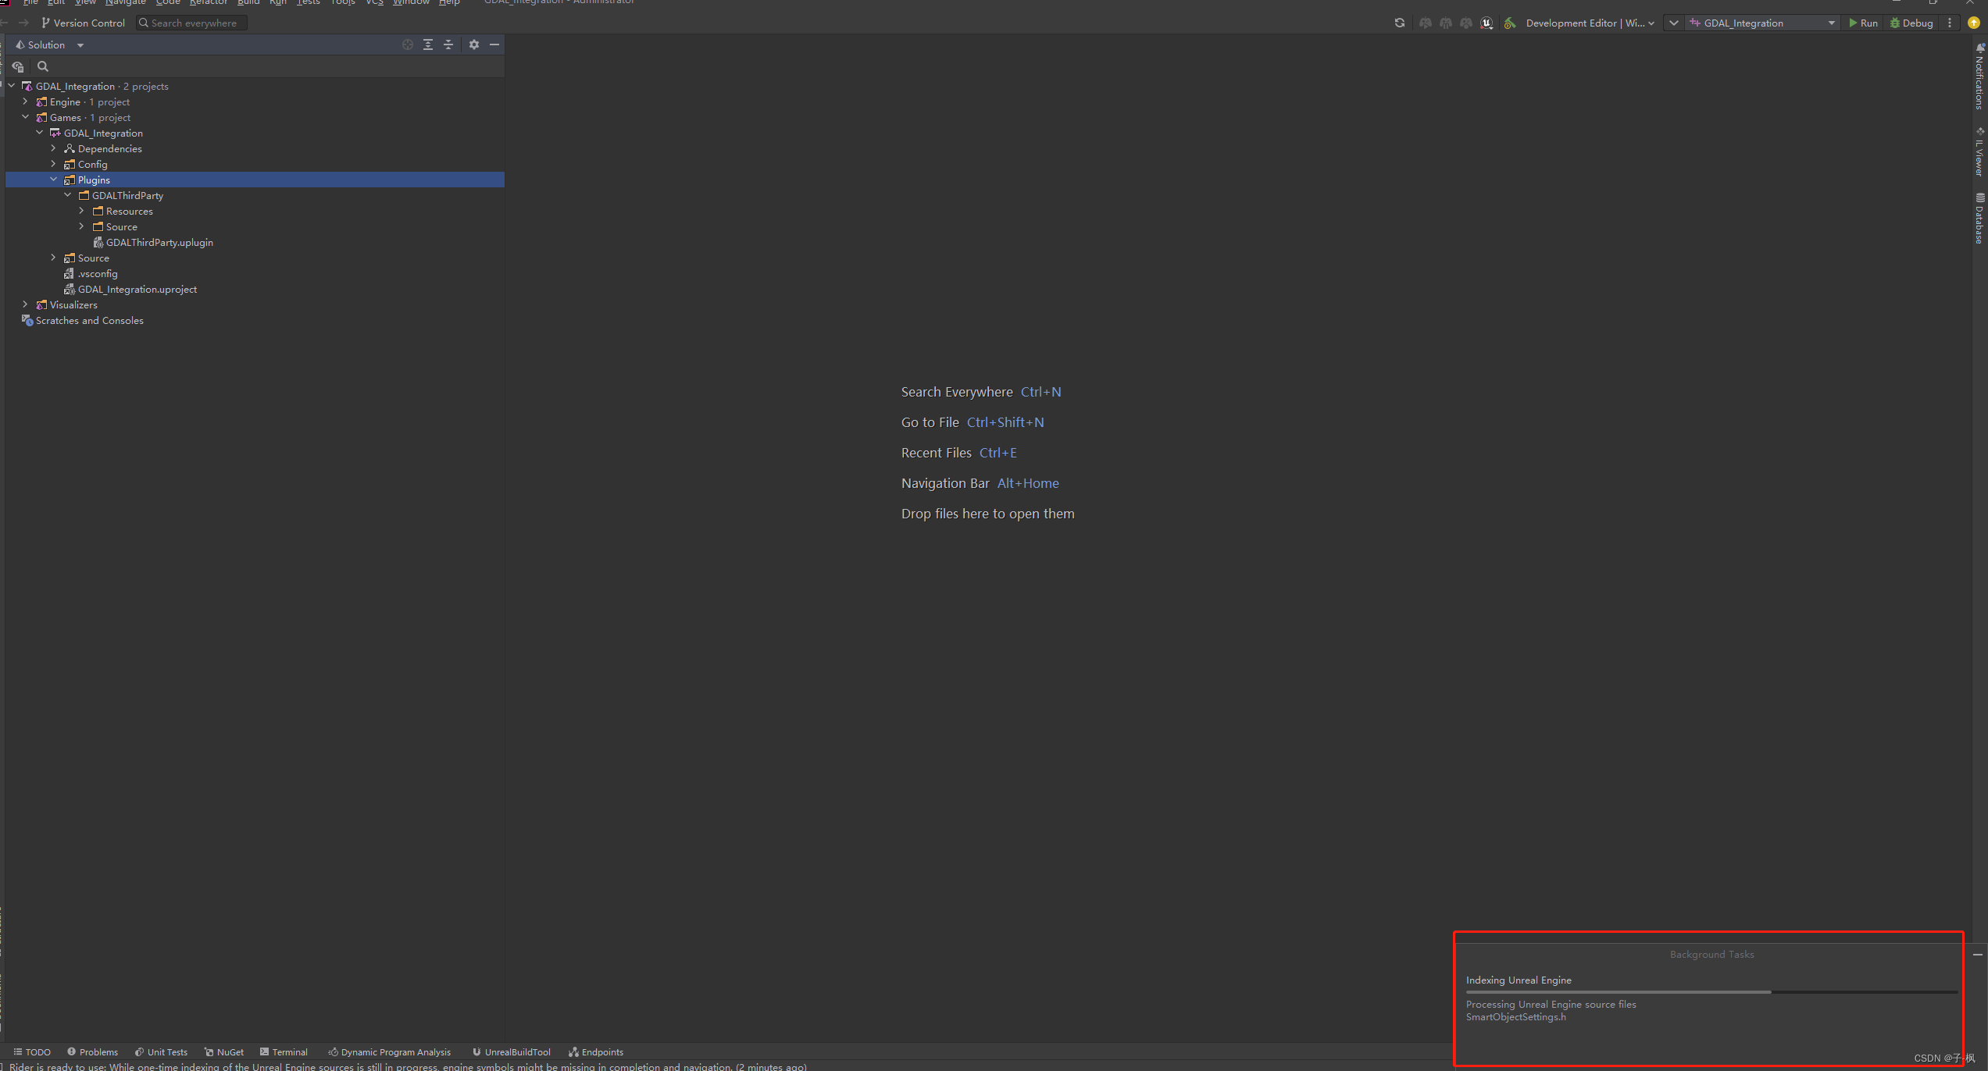1988x1071 pixels.
Task: Open the UnrealBuildTool tab
Action: click(x=512, y=1052)
